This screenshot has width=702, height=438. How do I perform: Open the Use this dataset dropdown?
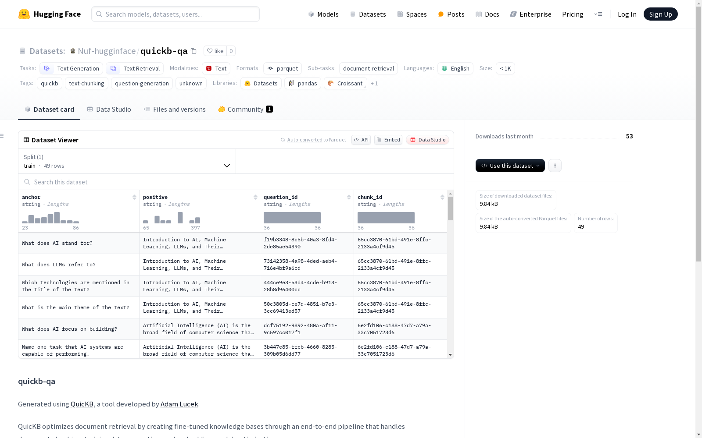(510, 166)
